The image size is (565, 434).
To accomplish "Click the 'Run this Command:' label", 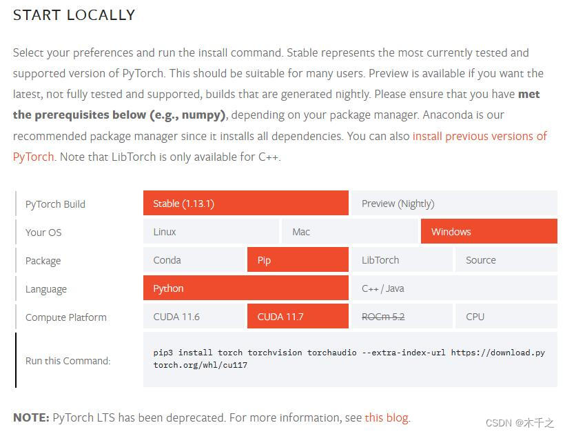I will pos(68,361).
